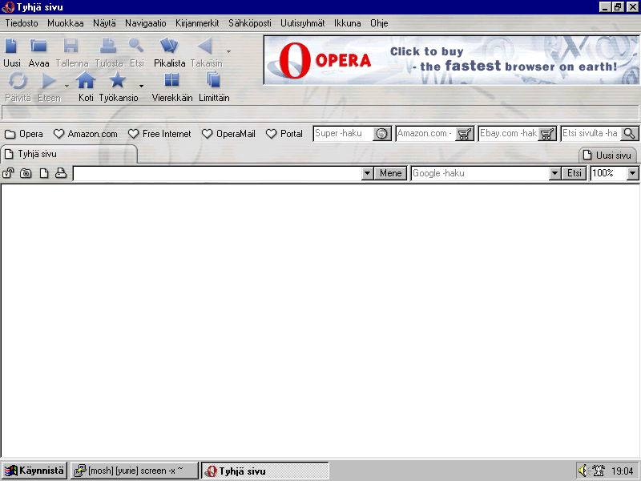The height and width of the screenshot is (481, 641).
Task: Go forward with the Eteen arrow
Action: click(x=49, y=81)
